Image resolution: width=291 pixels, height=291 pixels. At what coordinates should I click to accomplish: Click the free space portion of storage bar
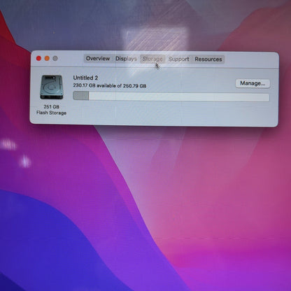click(179, 97)
